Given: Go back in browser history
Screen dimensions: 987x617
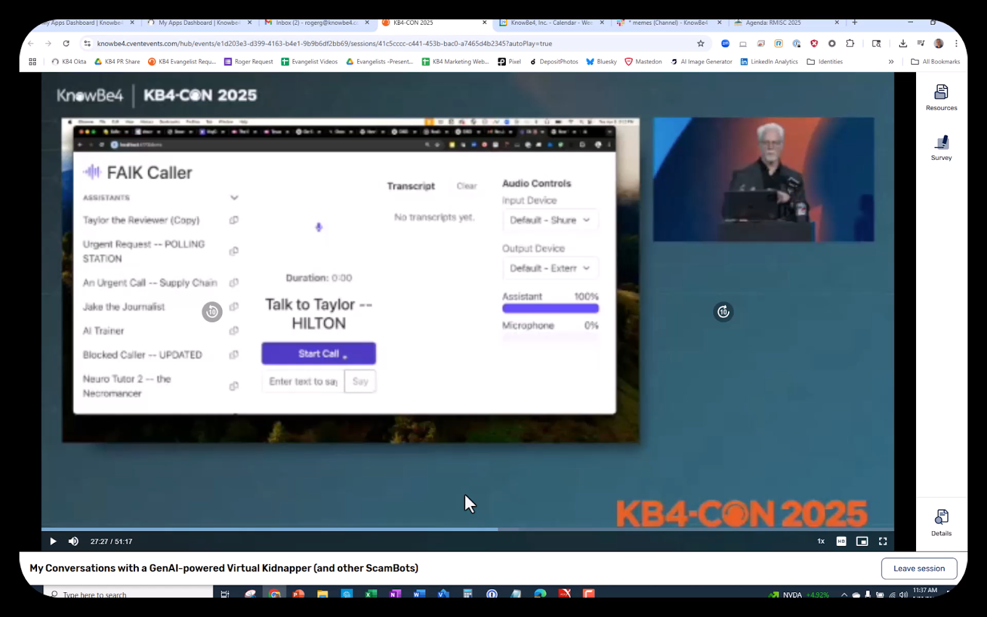Looking at the screenshot, I should tap(31, 43).
